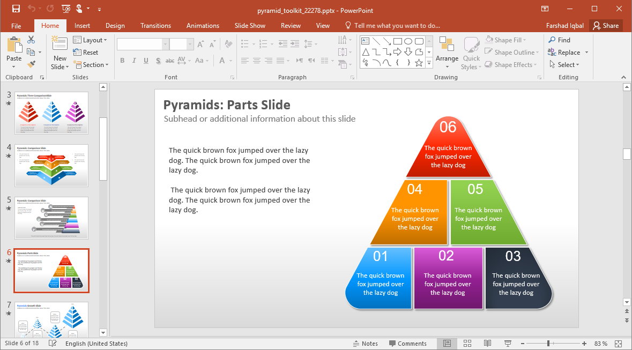Open Slide Sorter view

click(467, 344)
